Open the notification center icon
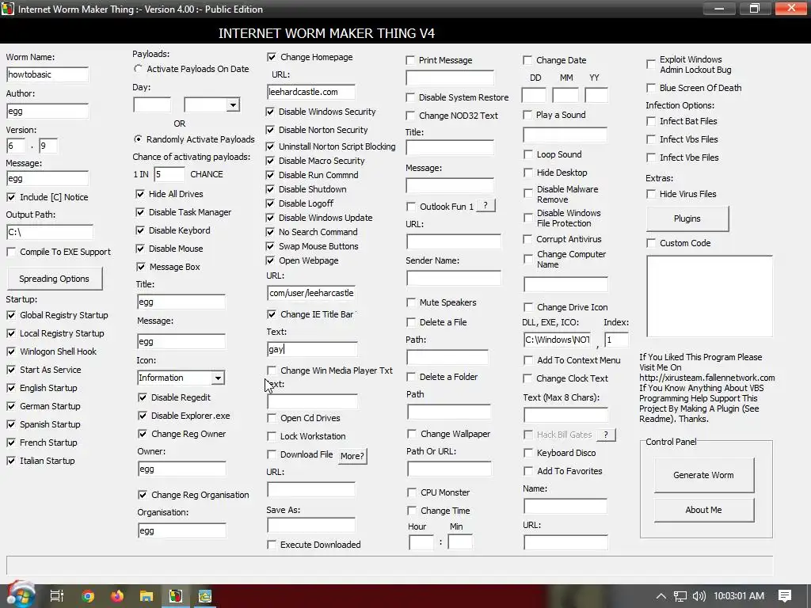 pos(785,596)
